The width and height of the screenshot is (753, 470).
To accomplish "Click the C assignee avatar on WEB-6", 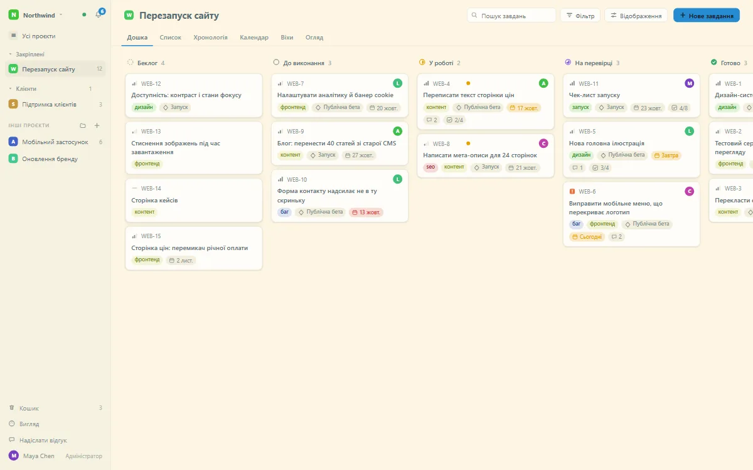I will (x=690, y=191).
